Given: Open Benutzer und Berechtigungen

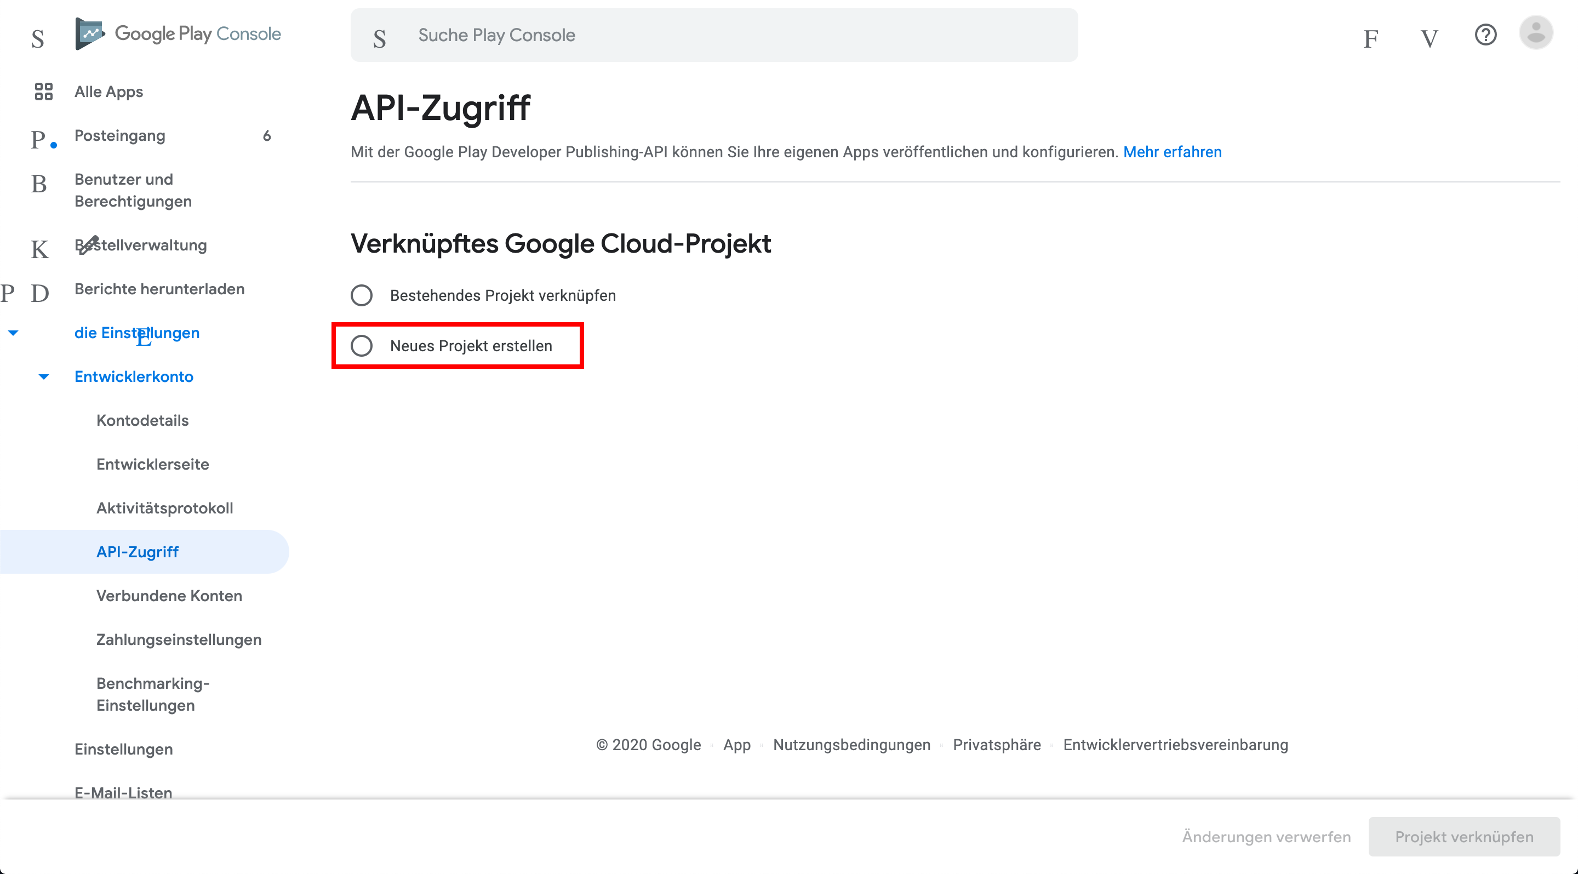Looking at the screenshot, I should click(133, 191).
